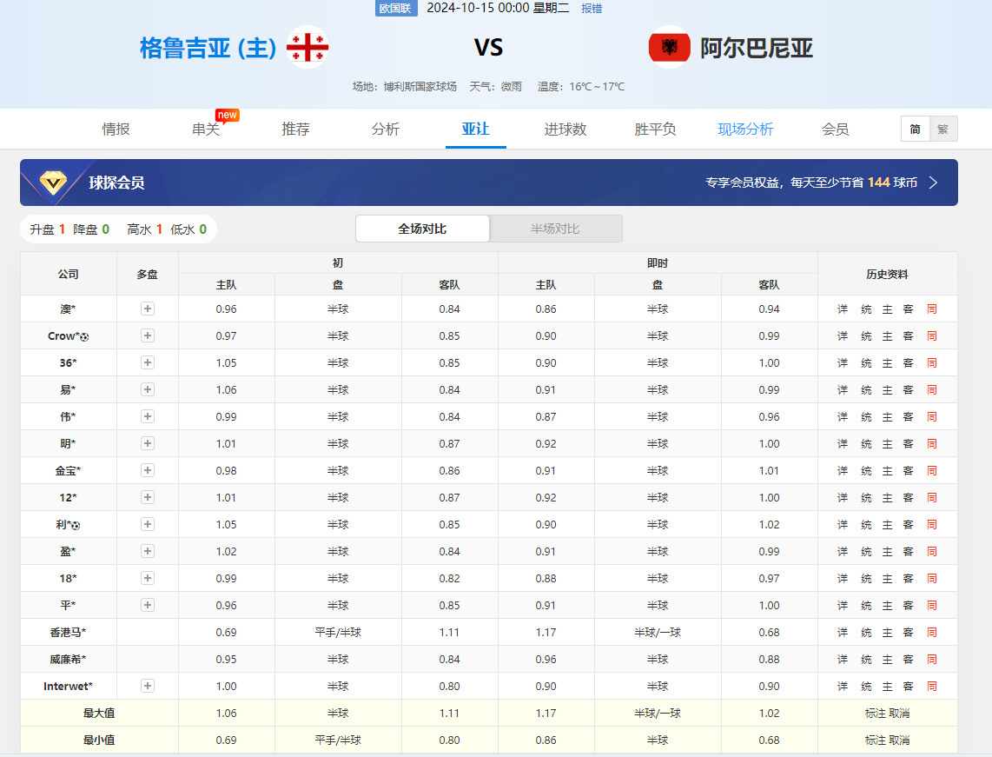Click the 报错 report error link

point(592,8)
